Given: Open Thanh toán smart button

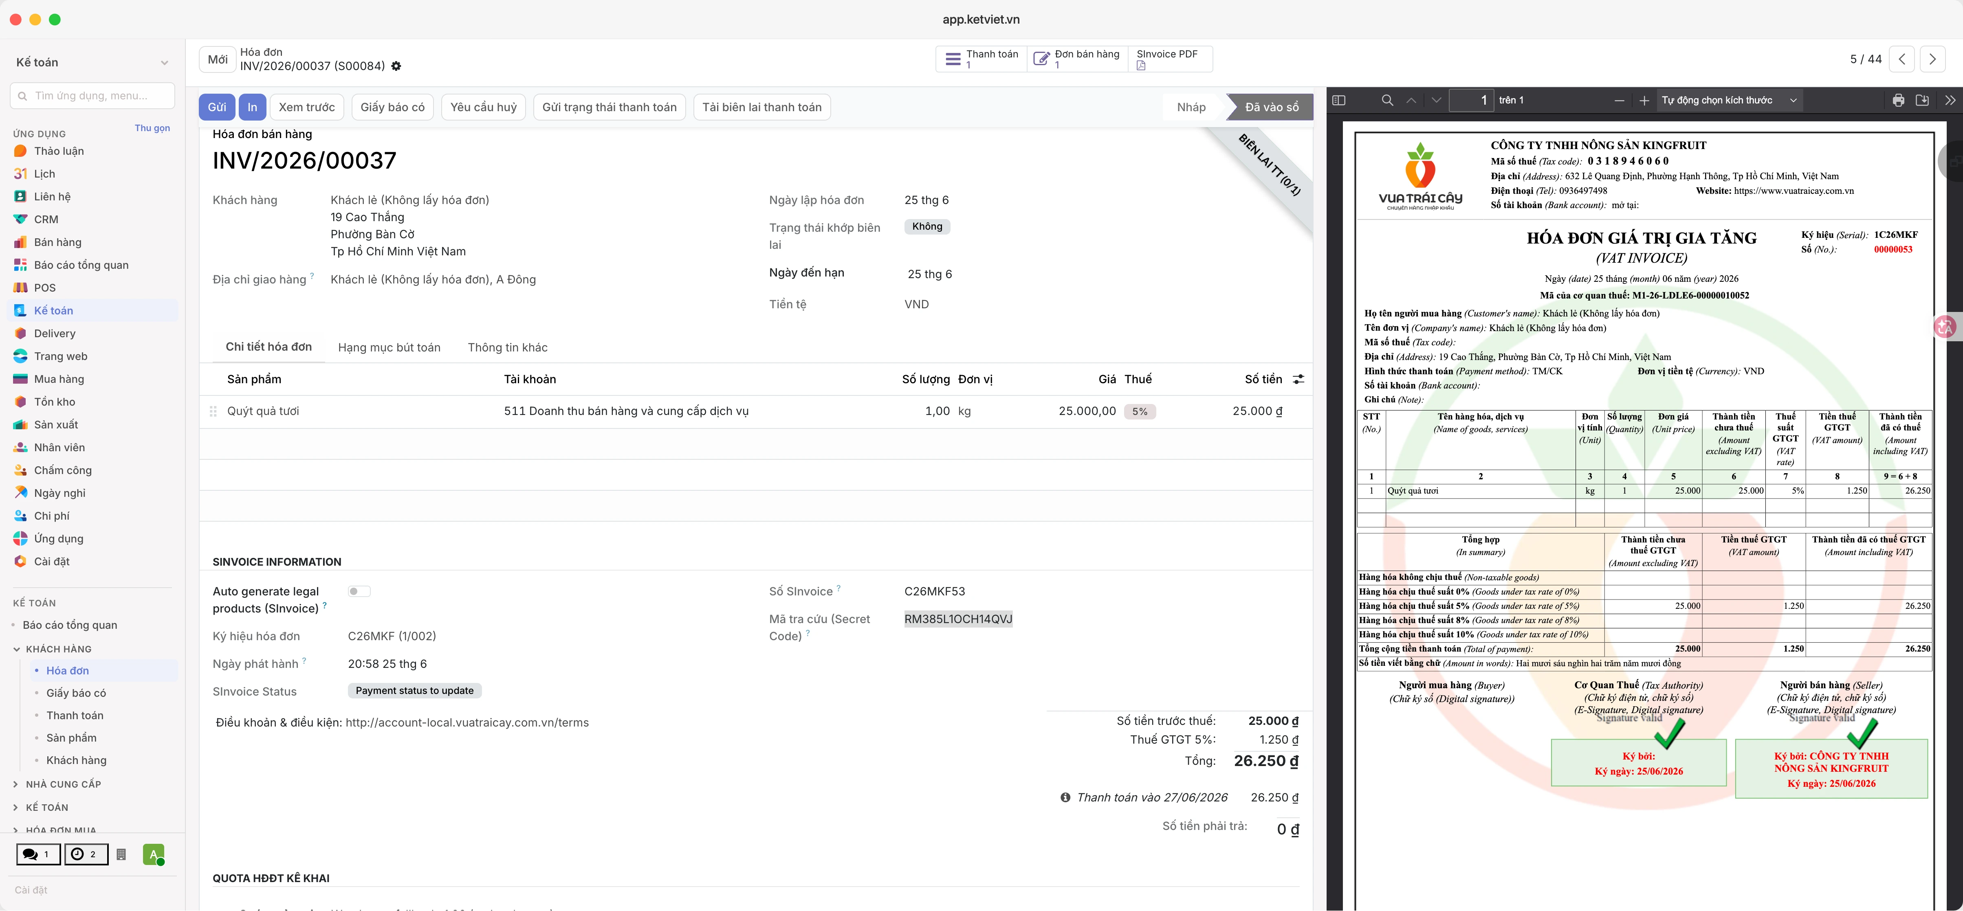Looking at the screenshot, I should 981,59.
